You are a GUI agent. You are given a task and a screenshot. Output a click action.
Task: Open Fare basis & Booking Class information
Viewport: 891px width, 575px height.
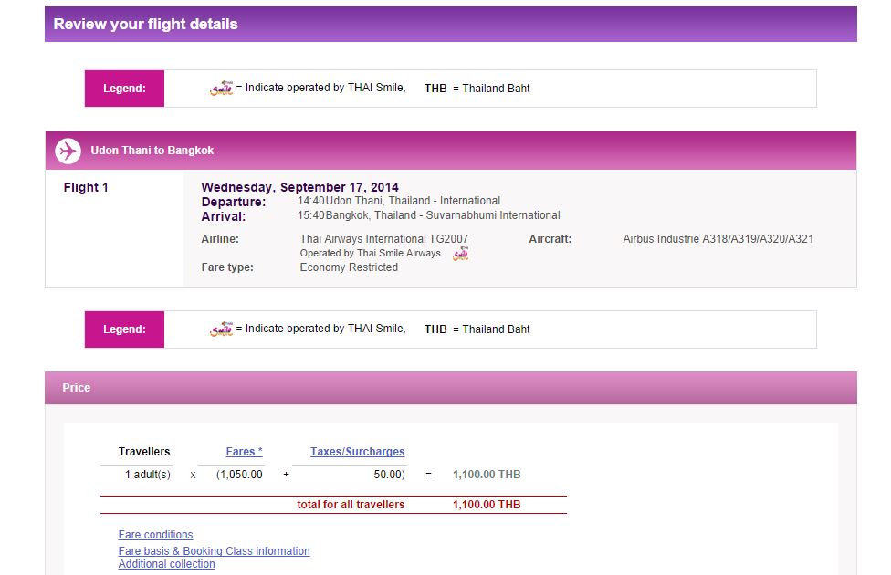click(x=215, y=551)
